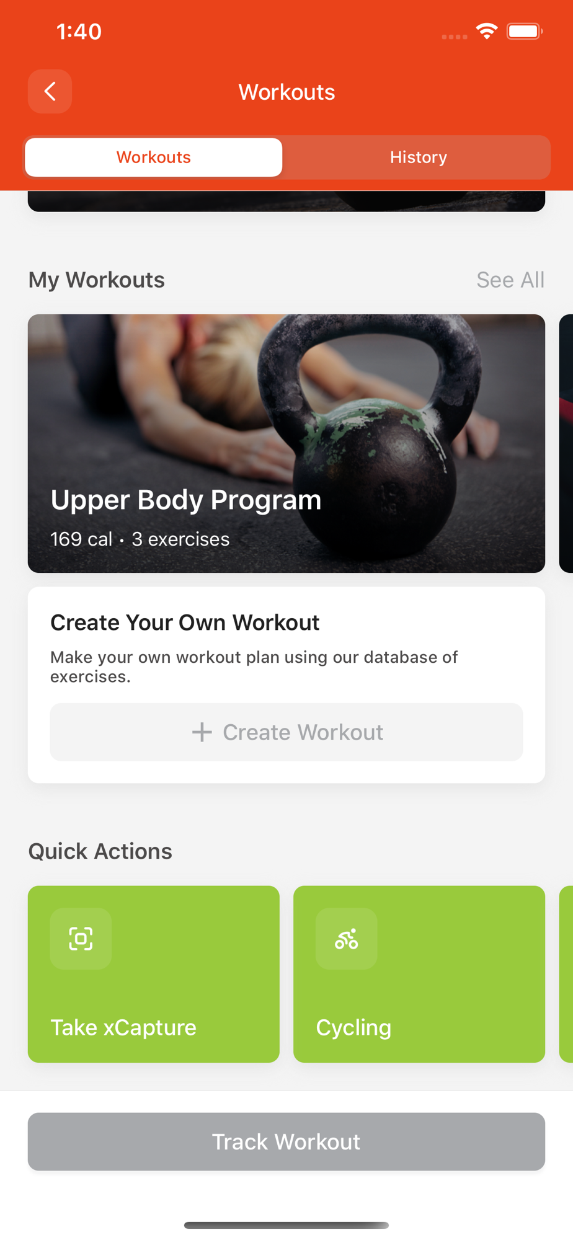The image size is (573, 1240).
Task: Select the Workouts tab
Action: (154, 157)
